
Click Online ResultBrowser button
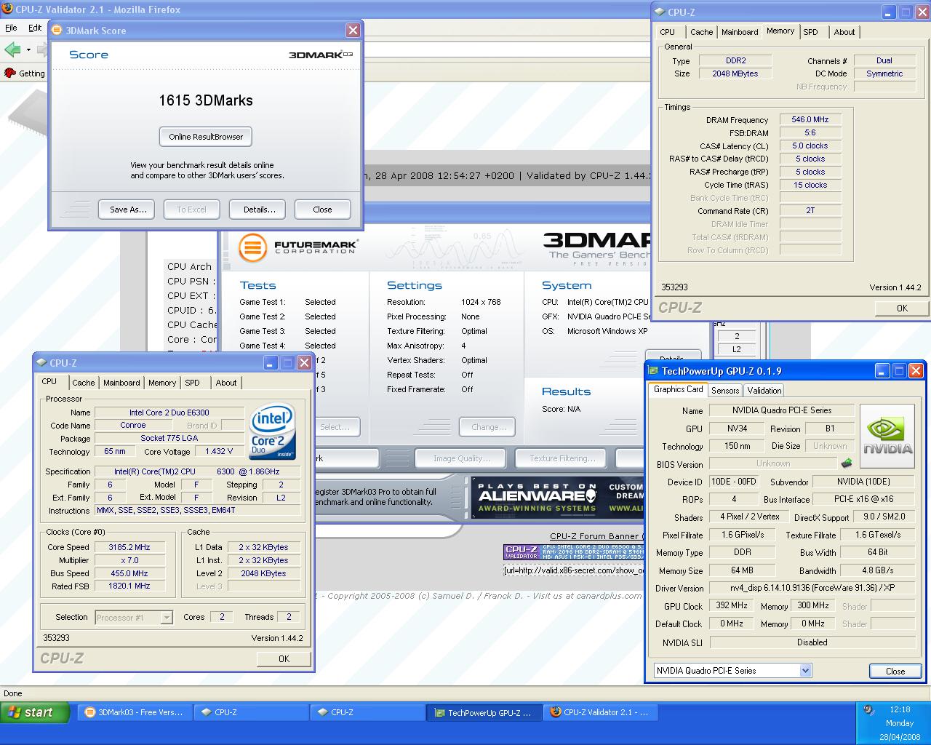tap(206, 137)
